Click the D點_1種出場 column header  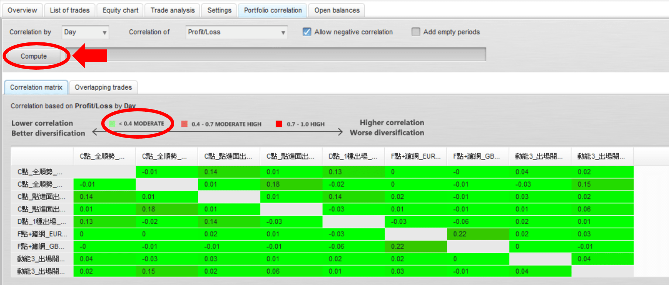click(x=353, y=156)
